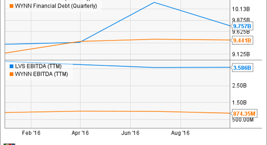Screen dimensions: 267x145
Task: Click the Aug '16 date axis label
Action: pos(180,133)
